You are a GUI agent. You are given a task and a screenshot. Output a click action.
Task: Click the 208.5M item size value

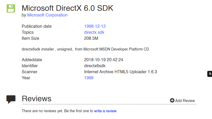tap(91, 38)
